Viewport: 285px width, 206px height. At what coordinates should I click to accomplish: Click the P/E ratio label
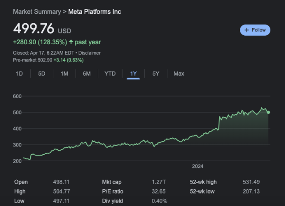click(x=113, y=191)
